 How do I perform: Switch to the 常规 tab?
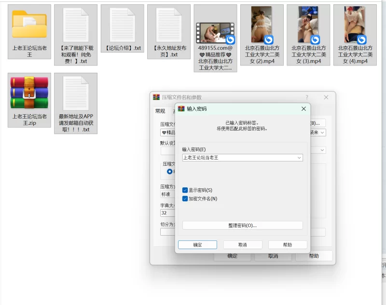(160, 111)
